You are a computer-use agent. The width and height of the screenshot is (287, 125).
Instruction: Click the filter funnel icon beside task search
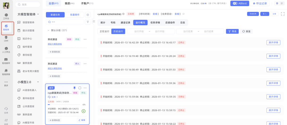[x=88, y=22]
